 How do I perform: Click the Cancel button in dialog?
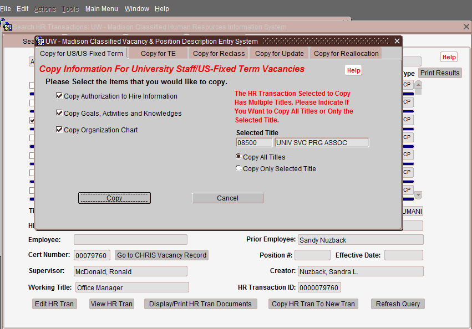(x=227, y=198)
